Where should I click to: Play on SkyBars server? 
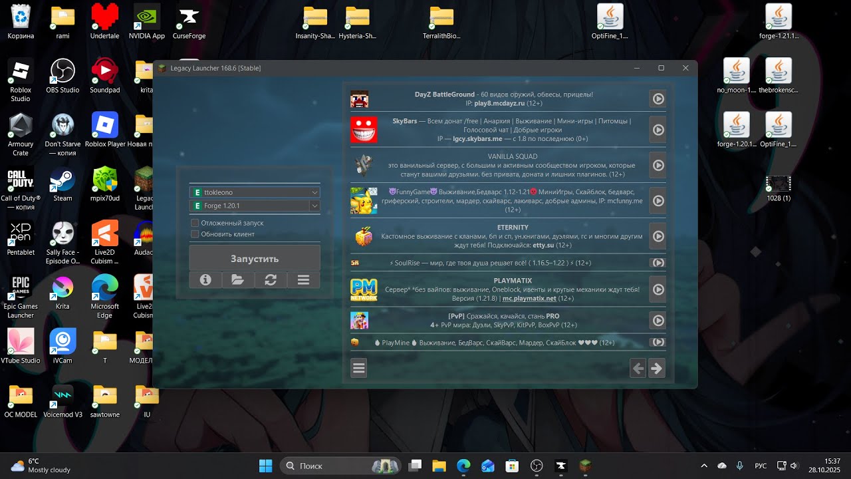[x=658, y=130]
